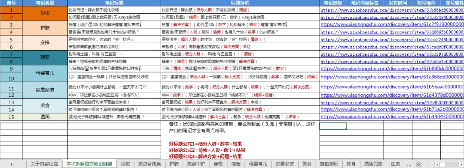Open the xiaohongshu link ending 61b5baac
Screen dimensions: 464x168
pyautogui.click(x=392, y=87)
